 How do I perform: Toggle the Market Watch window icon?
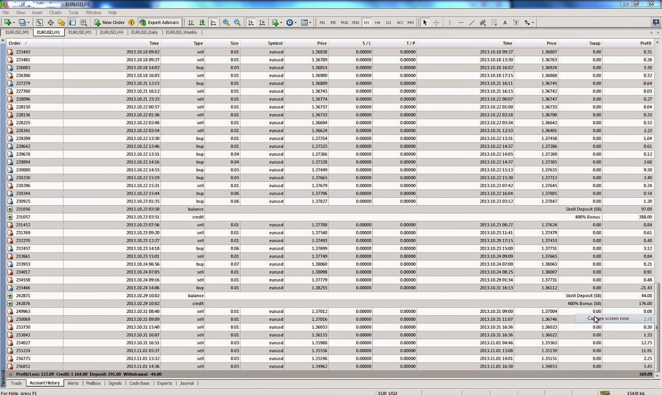39,22
